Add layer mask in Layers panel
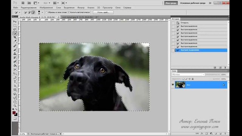Viewport: 242px width, 136px height. click(206, 133)
